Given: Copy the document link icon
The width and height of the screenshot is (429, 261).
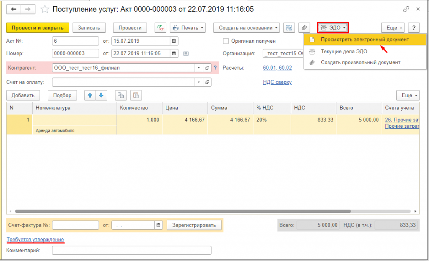Looking at the screenshot, I should coord(406,9).
